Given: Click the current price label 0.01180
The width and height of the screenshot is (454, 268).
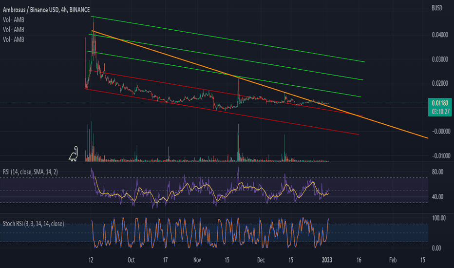Looking at the screenshot, I should click(x=440, y=103).
